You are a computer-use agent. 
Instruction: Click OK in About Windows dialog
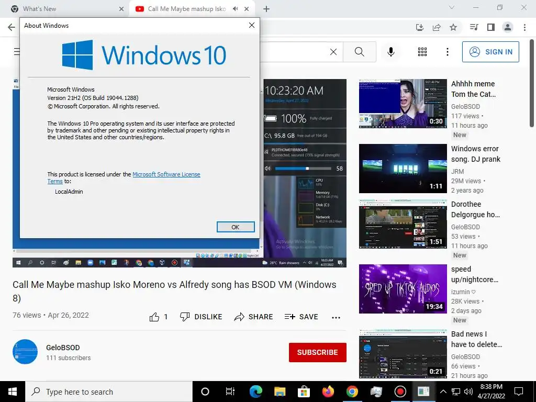[x=236, y=227]
